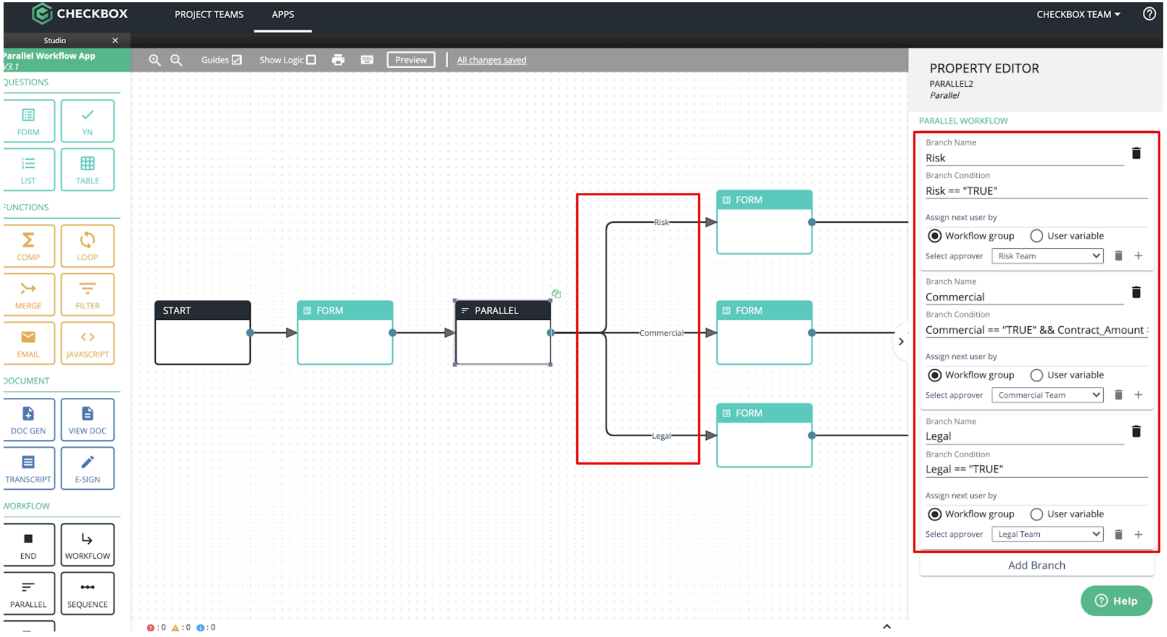
Task: Print the workflow diagram
Action: click(338, 60)
